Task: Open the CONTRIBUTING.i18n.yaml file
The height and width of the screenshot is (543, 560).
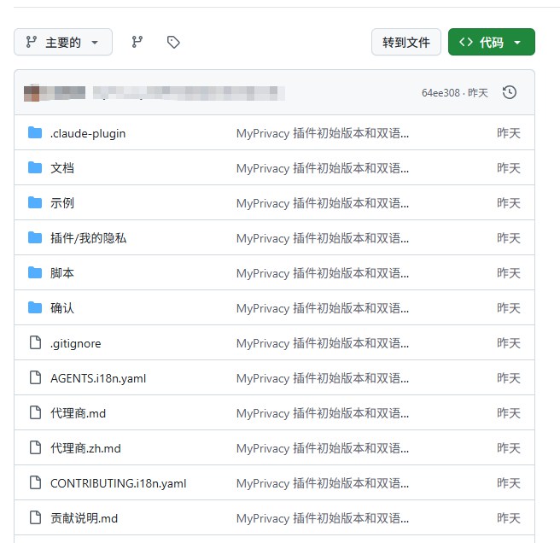Action: [x=118, y=483]
